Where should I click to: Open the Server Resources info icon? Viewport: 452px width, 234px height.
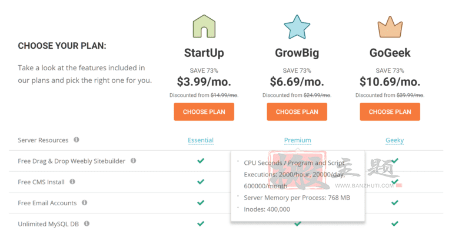[x=77, y=140]
